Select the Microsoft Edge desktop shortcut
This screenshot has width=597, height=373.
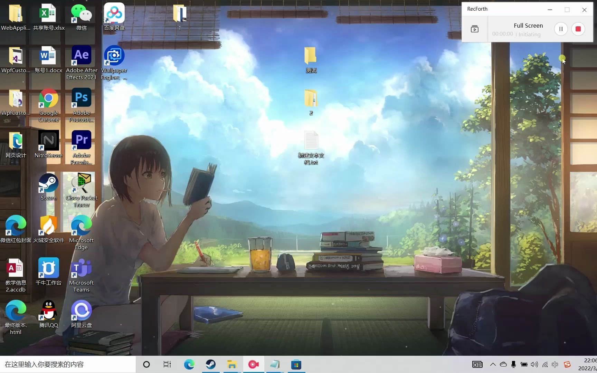pos(81,233)
